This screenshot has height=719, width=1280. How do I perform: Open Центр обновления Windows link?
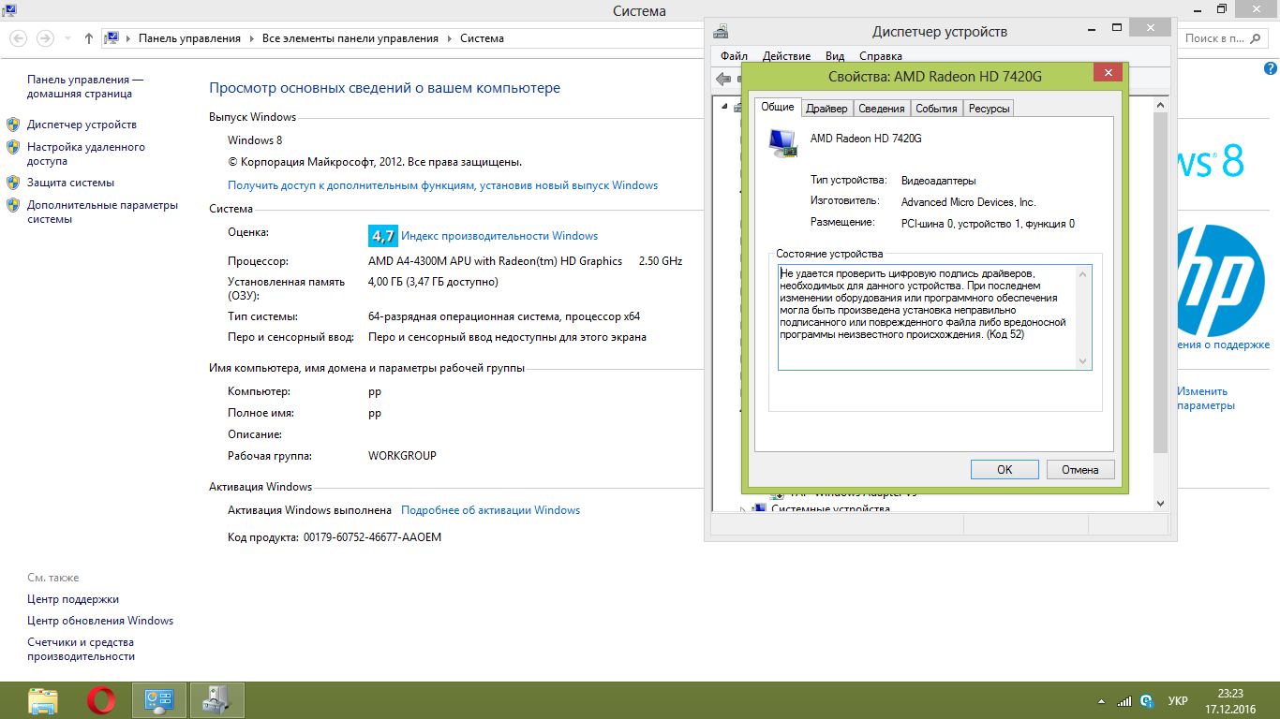[x=100, y=621]
